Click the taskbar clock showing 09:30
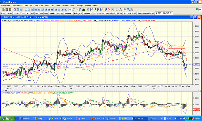The height and width of the screenshot is (121, 202). tap(197, 119)
